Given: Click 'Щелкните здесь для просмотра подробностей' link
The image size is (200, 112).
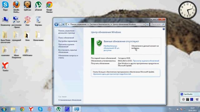Looking at the screenshot, I should point(112,74).
